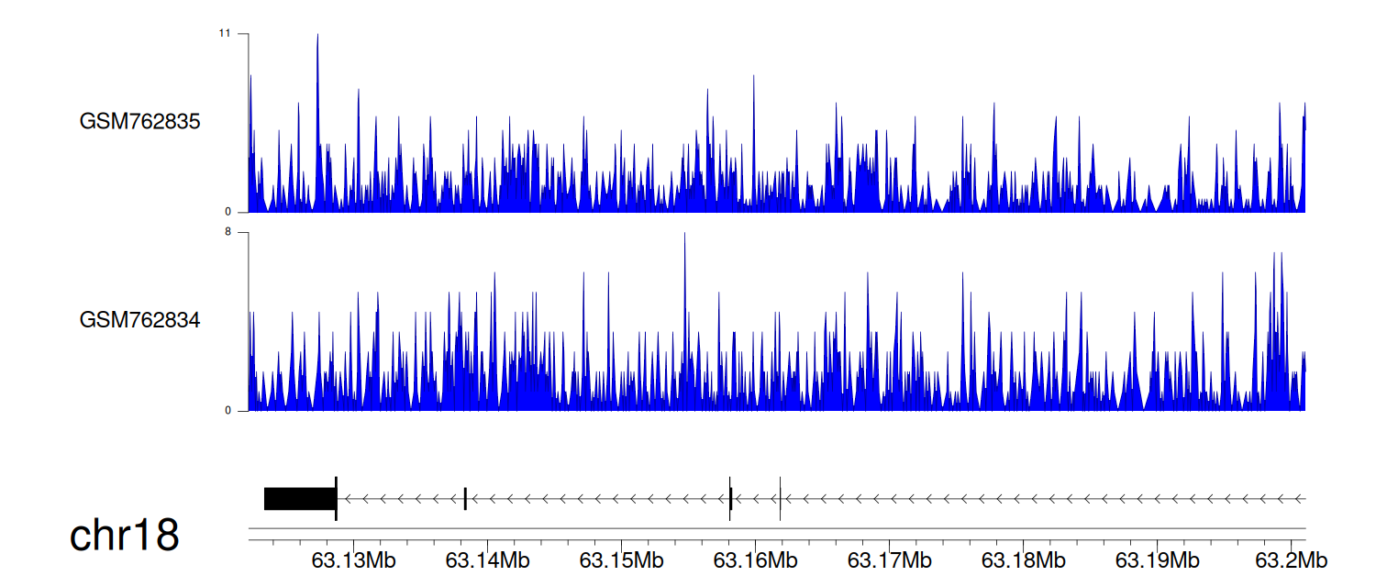Select the 63.14Mb axis tick label

(487, 559)
